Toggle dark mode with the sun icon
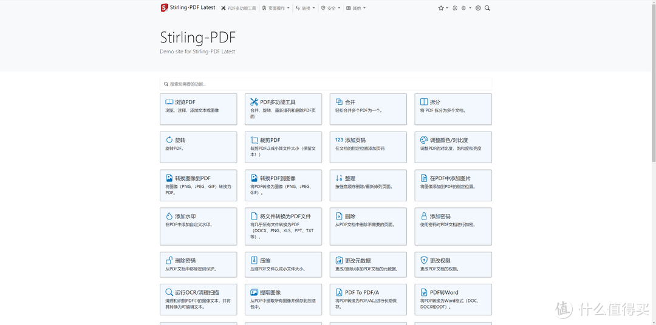This screenshot has width=656, height=325. point(455,8)
